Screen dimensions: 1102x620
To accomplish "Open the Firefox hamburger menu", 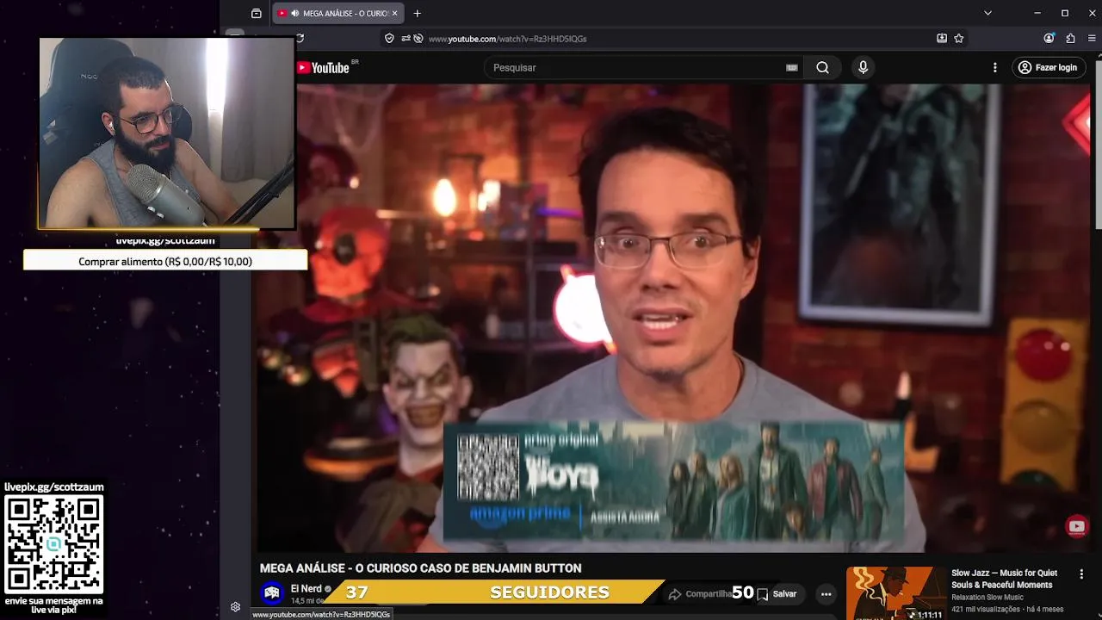I will 1092,38.
